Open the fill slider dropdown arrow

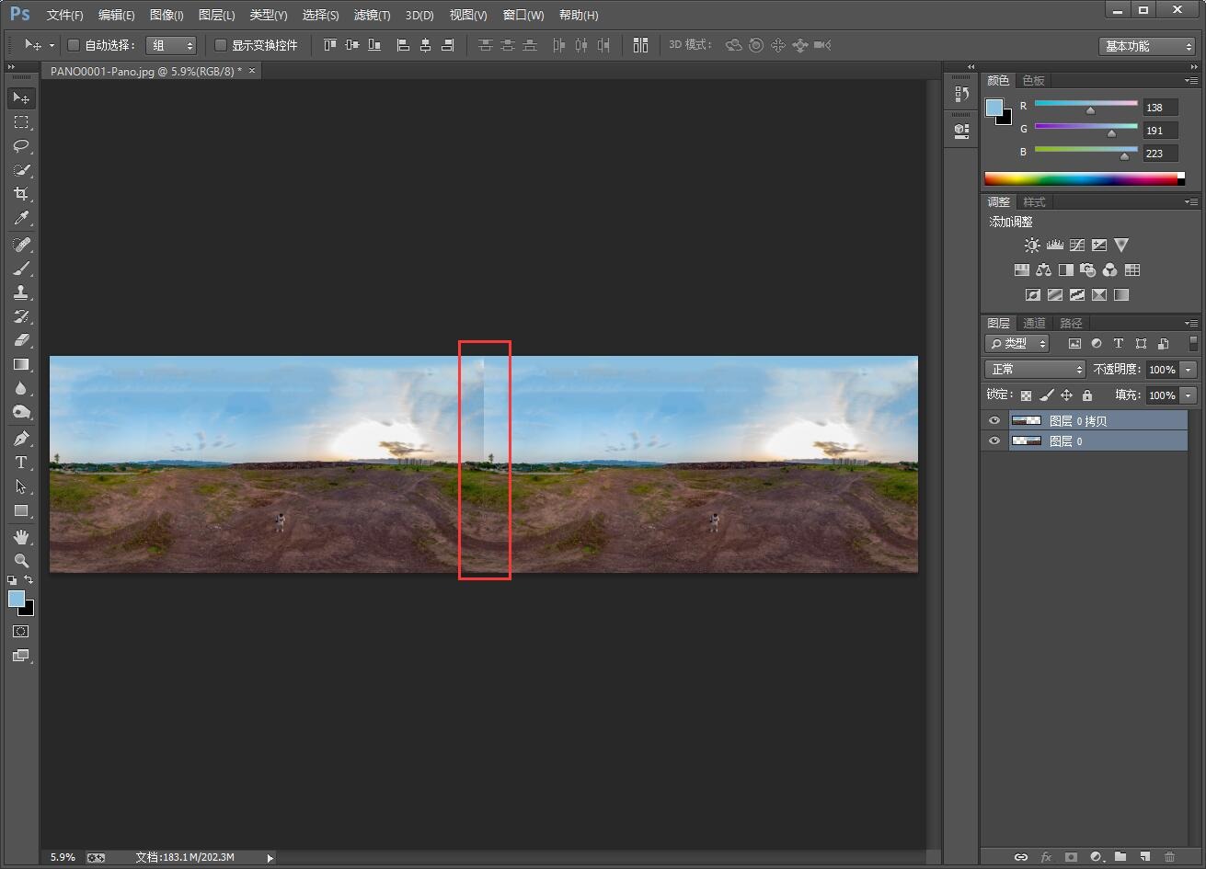click(1189, 395)
